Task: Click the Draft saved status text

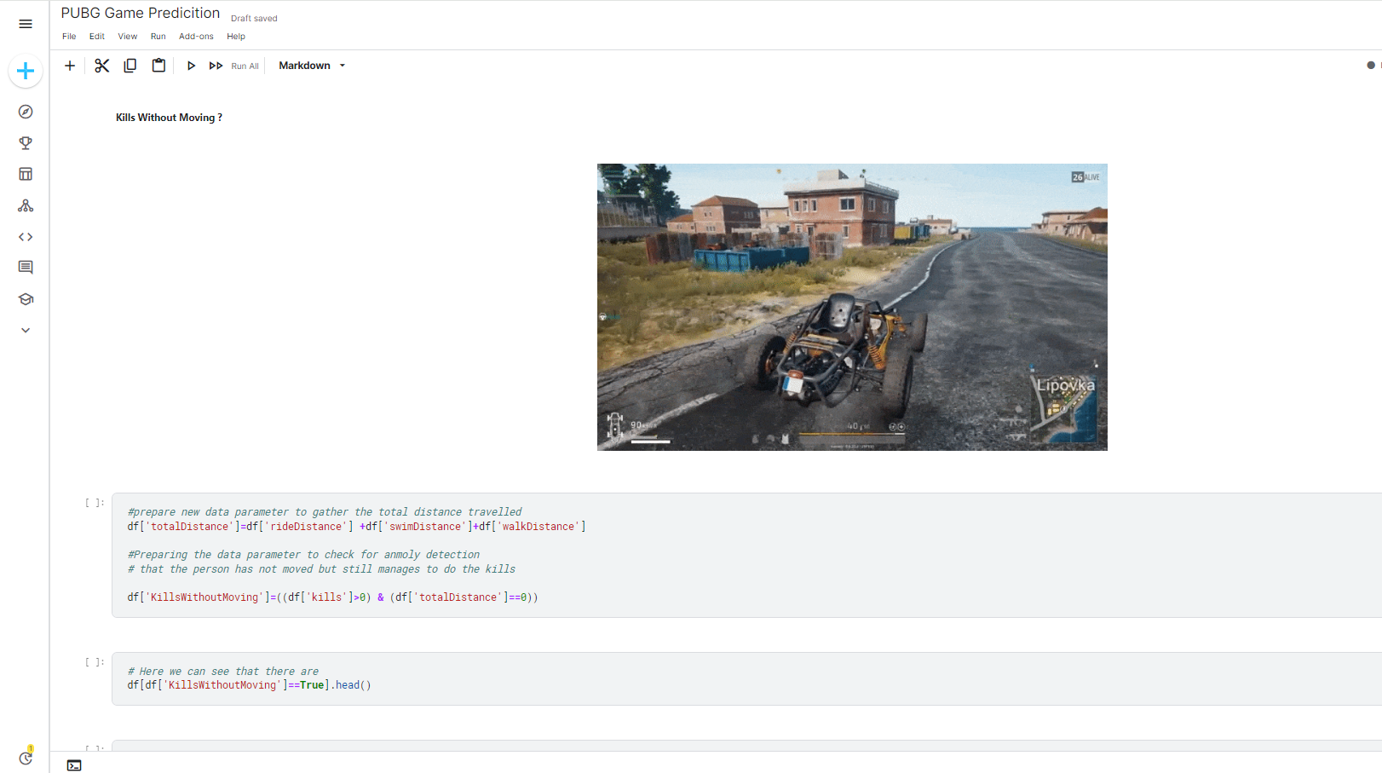Action: pyautogui.click(x=254, y=19)
